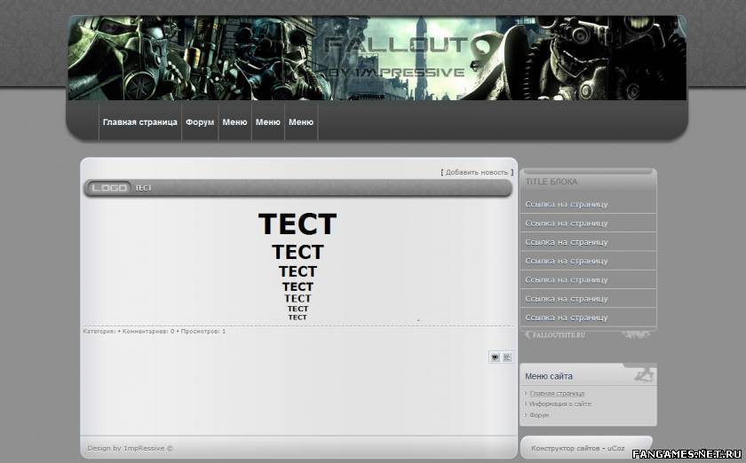This screenshot has height=463, width=746.
Task: Click the bottom Ссылка на страницу link in the block
Action: [567, 318]
